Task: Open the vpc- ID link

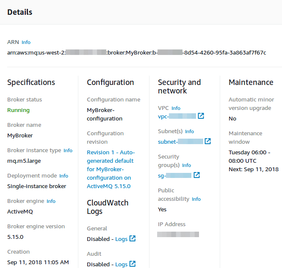Action: [x=177, y=117]
